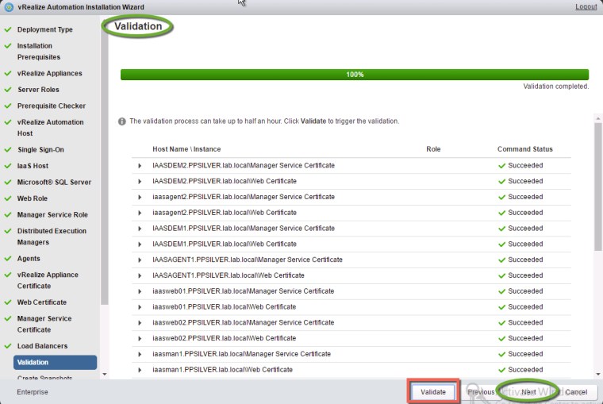Click the green check next to Deployment Type

(x=8, y=29)
